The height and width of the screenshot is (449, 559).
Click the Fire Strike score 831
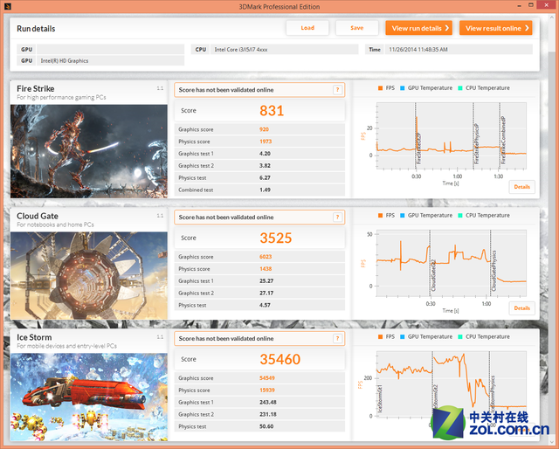coord(272,111)
